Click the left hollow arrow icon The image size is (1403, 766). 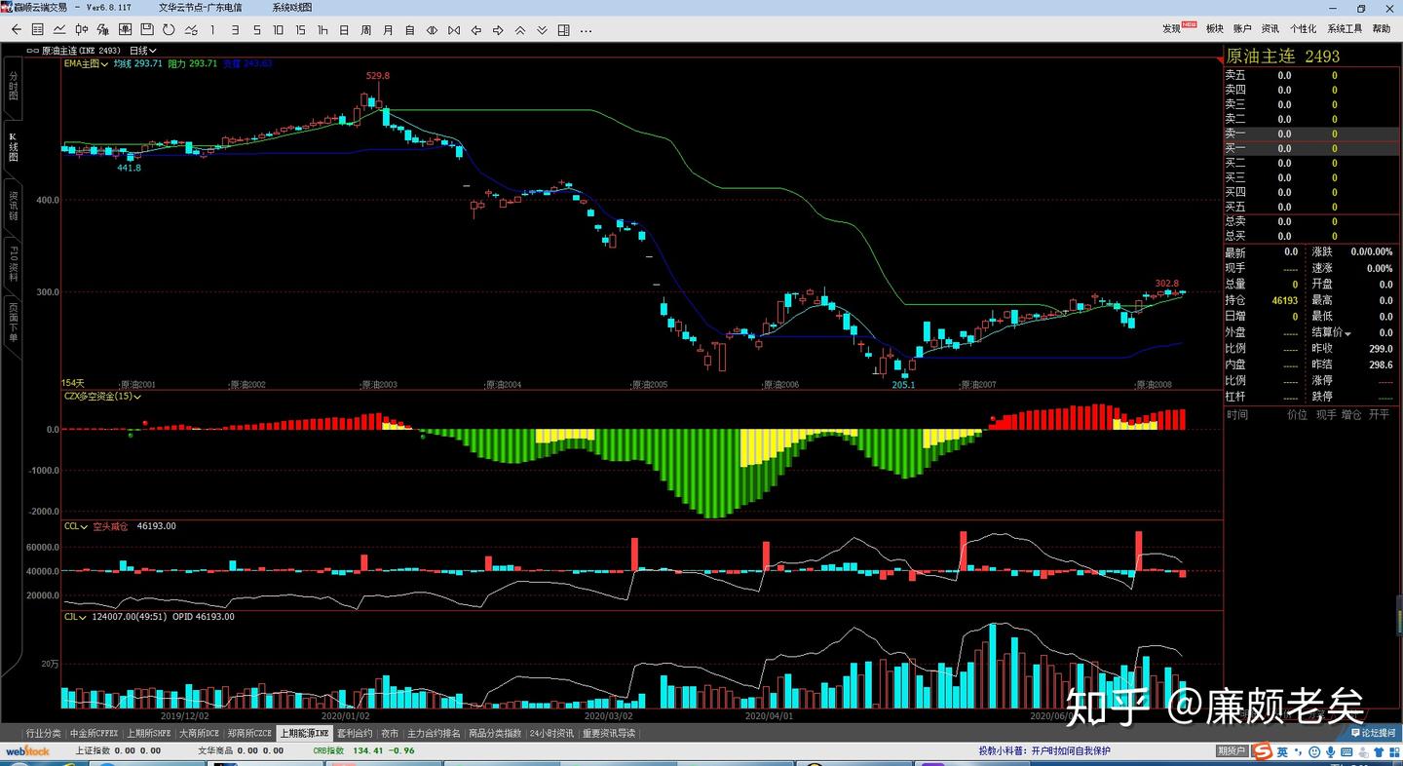(476, 30)
